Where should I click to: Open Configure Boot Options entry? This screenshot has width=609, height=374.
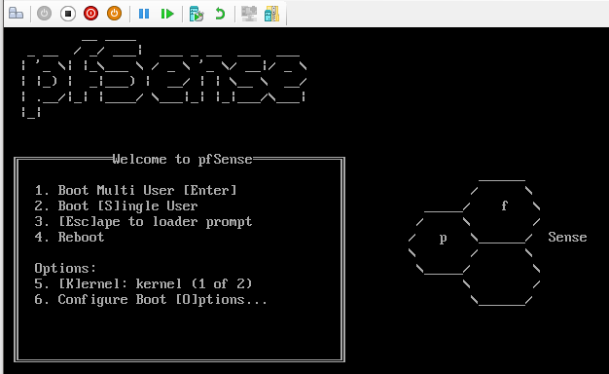point(151,299)
